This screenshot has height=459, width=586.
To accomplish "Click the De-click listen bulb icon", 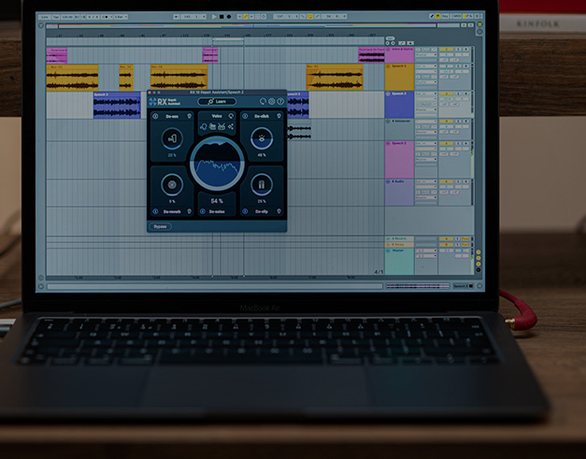I will click(x=279, y=116).
